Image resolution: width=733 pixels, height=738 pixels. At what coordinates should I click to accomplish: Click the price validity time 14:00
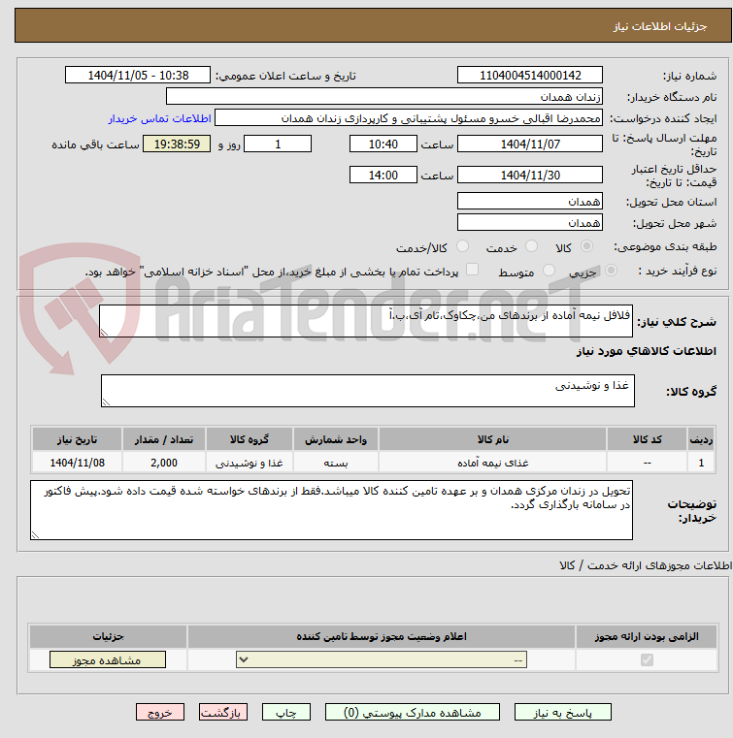(383, 176)
